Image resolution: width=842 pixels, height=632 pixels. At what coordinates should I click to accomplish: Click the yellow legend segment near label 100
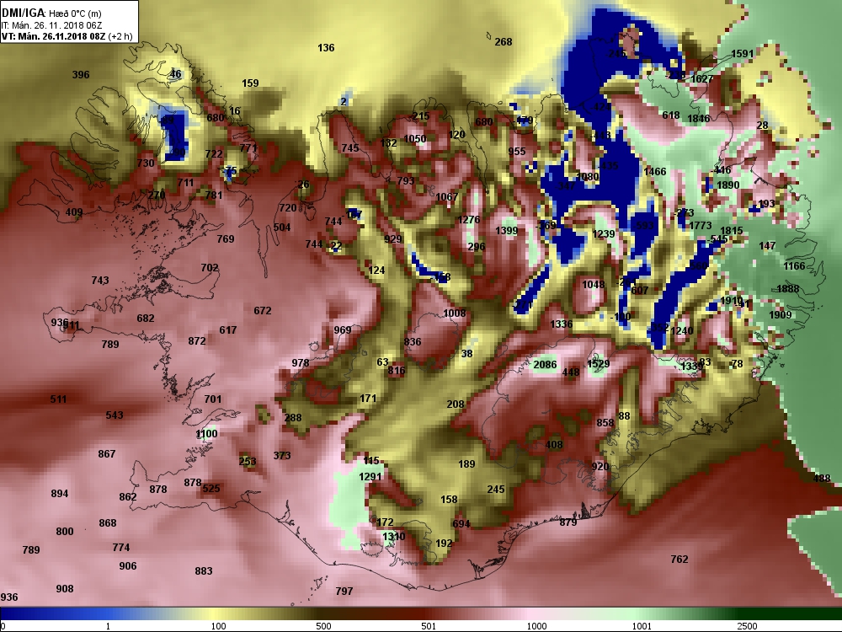(215, 613)
